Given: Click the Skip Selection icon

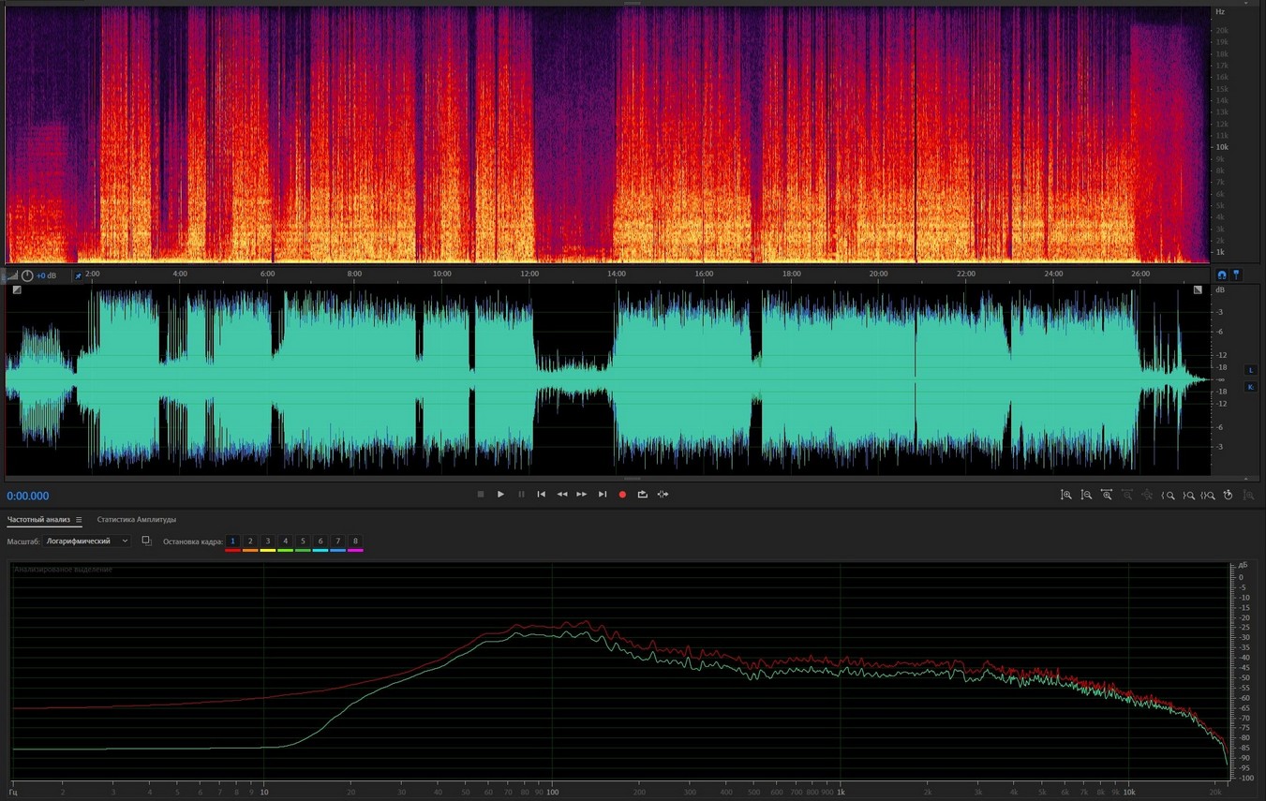Looking at the screenshot, I should (663, 495).
